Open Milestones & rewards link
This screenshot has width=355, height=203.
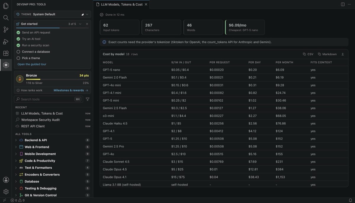(x=71, y=90)
